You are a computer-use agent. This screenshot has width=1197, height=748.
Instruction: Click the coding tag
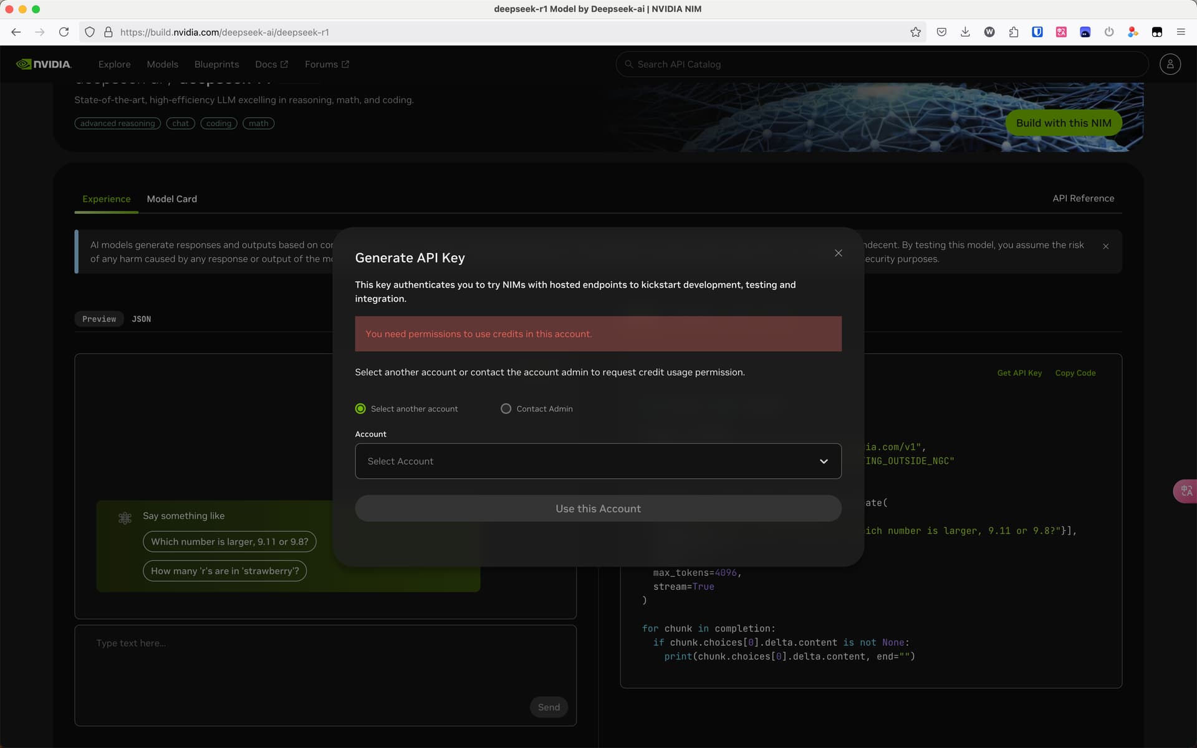coord(219,123)
